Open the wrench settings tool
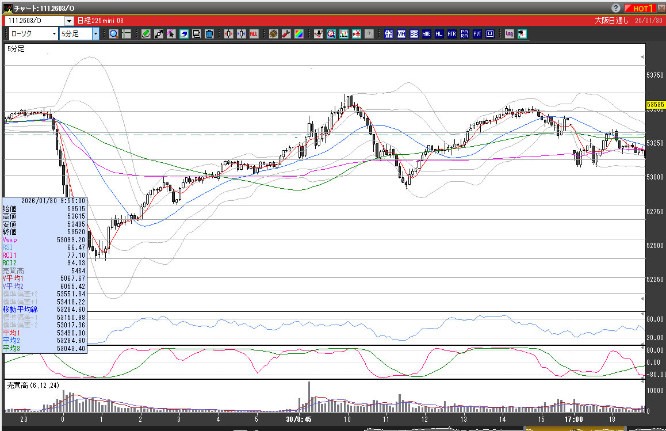The height and width of the screenshot is (431, 666). [x=286, y=34]
